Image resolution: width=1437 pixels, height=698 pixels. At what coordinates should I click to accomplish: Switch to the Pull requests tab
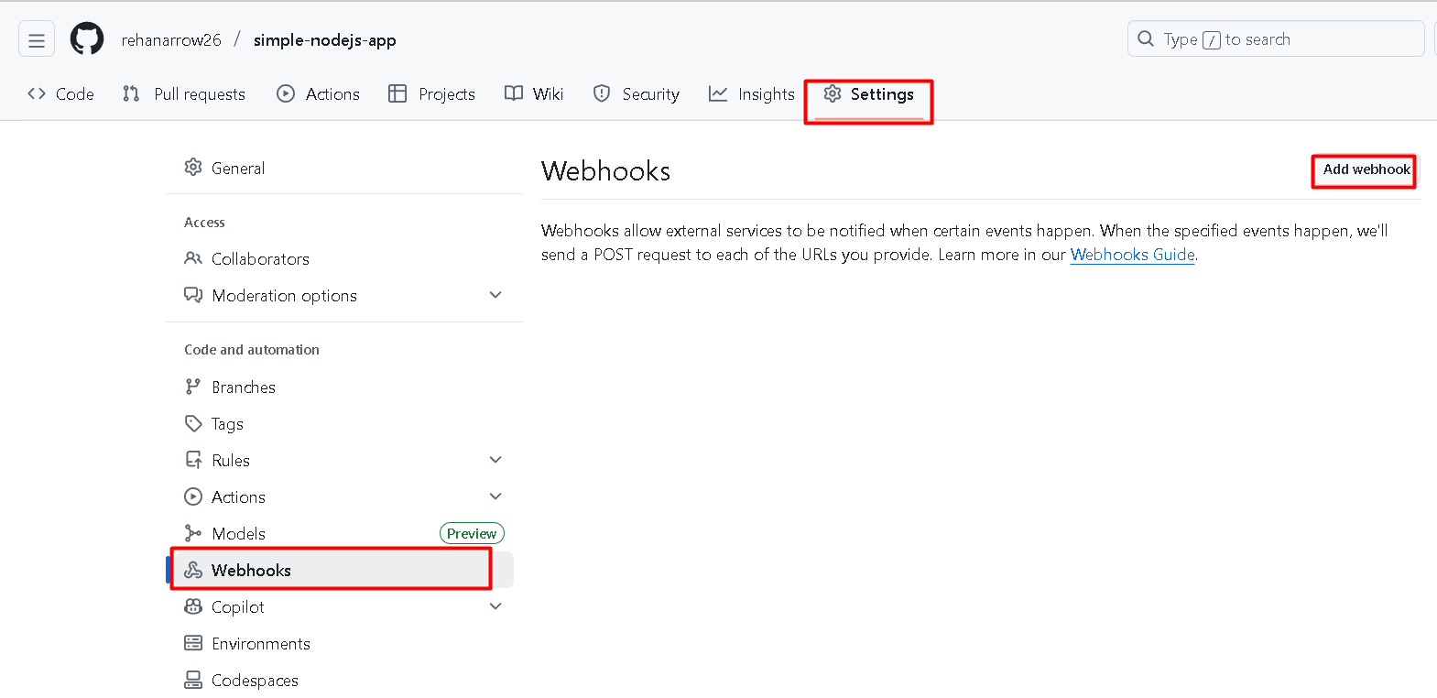click(184, 94)
